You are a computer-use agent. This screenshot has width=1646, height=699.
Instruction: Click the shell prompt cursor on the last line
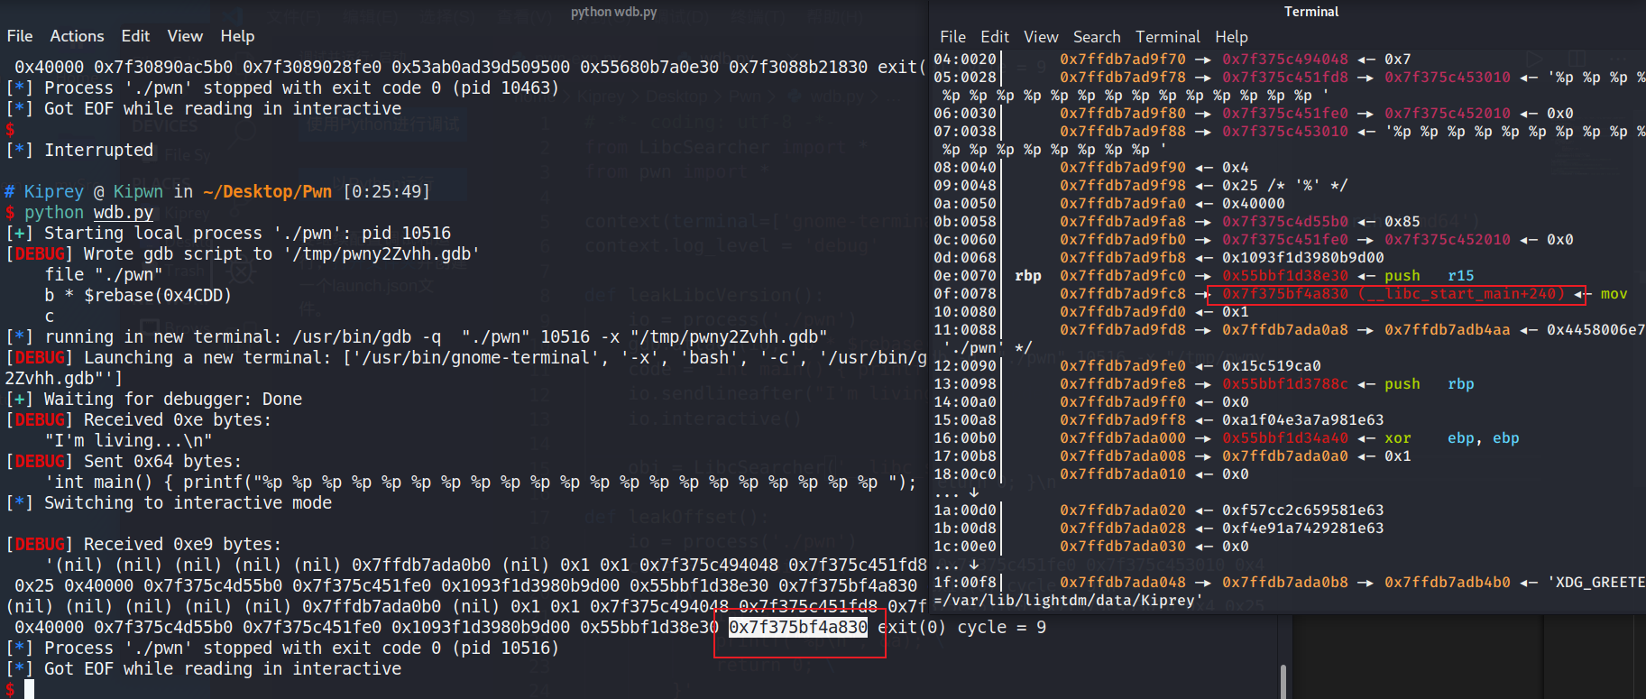29,689
